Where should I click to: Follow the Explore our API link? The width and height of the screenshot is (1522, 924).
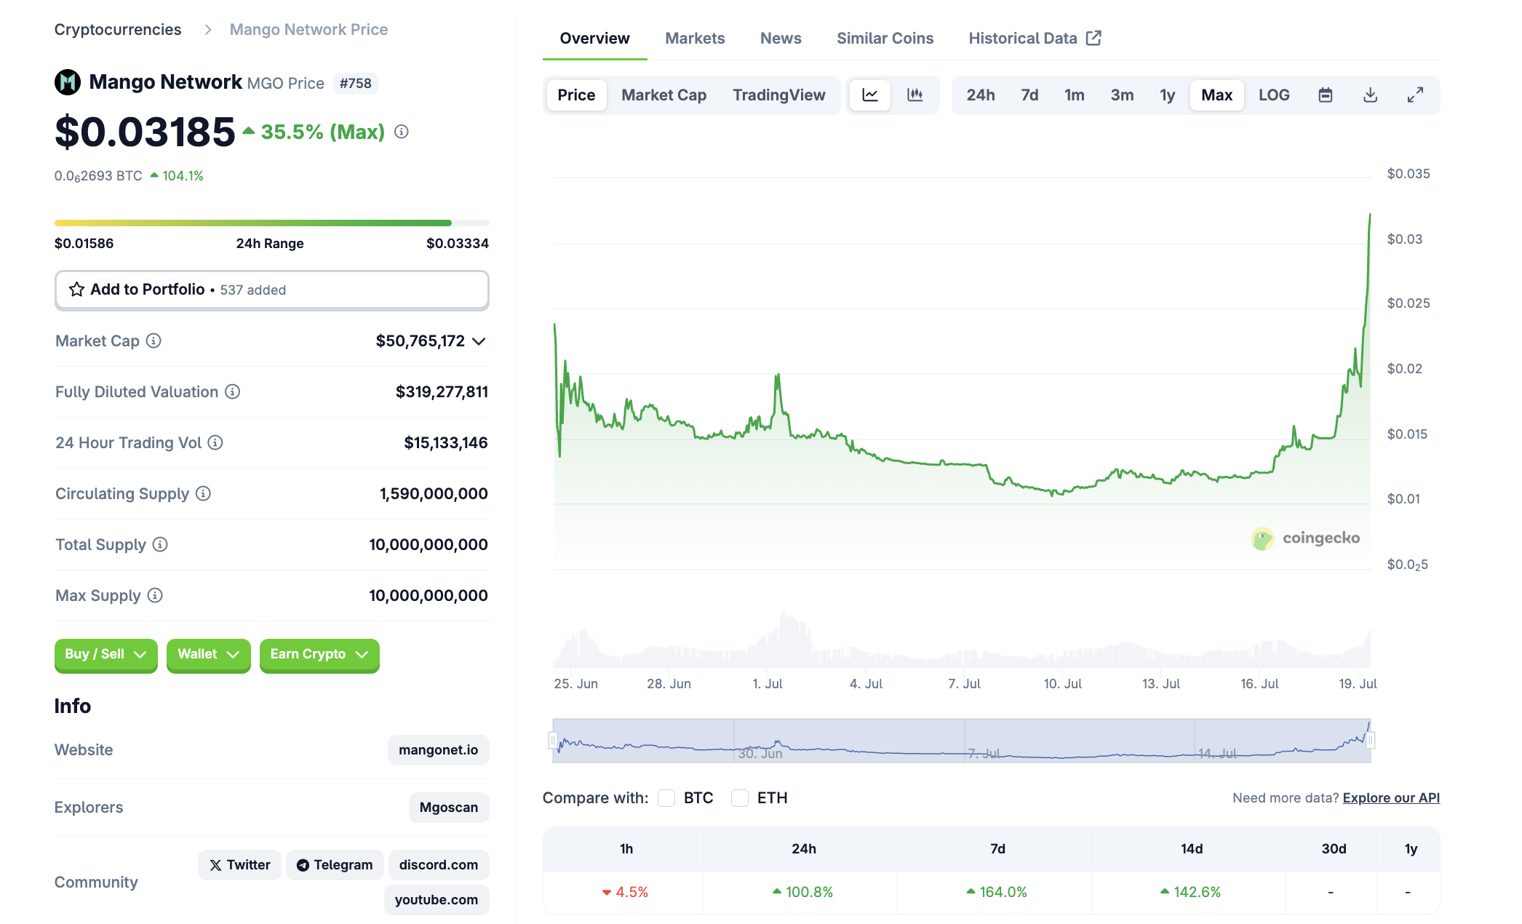point(1391,798)
